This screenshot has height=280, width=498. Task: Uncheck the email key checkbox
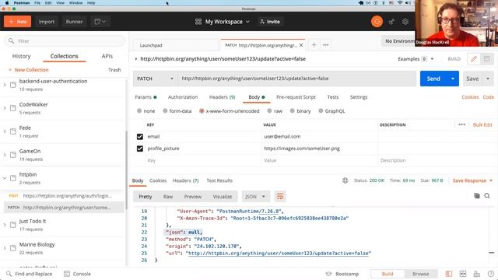[140, 137]
